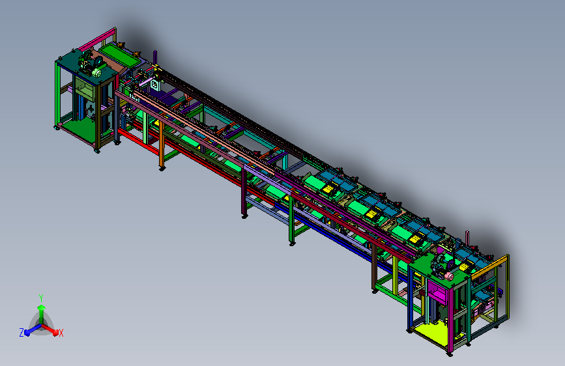Screen dimensions: 565x366
Task: Click the red X axis of the view triad
Action: point(51,330)
